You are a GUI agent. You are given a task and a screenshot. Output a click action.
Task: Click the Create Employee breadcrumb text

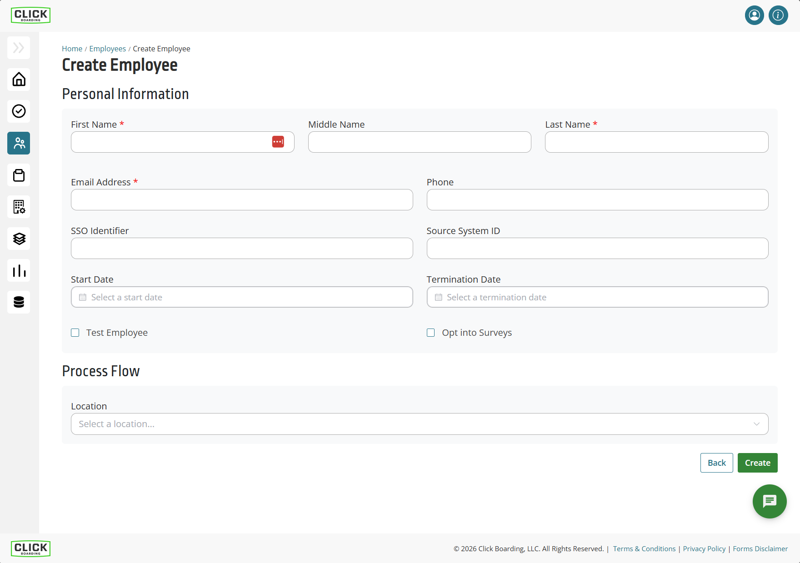click(161, 49)
